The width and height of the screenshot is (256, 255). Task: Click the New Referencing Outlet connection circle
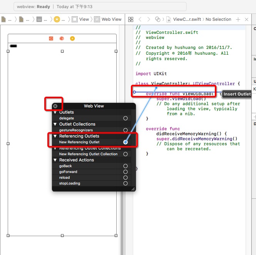125,142
